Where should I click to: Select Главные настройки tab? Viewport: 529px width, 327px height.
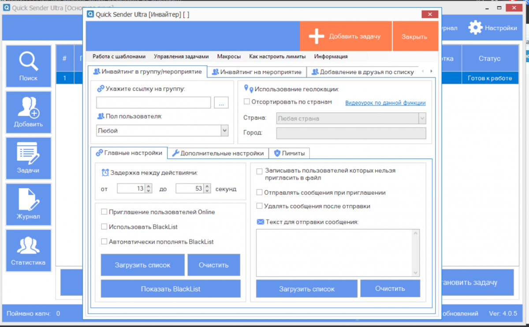tap(129, 153)
